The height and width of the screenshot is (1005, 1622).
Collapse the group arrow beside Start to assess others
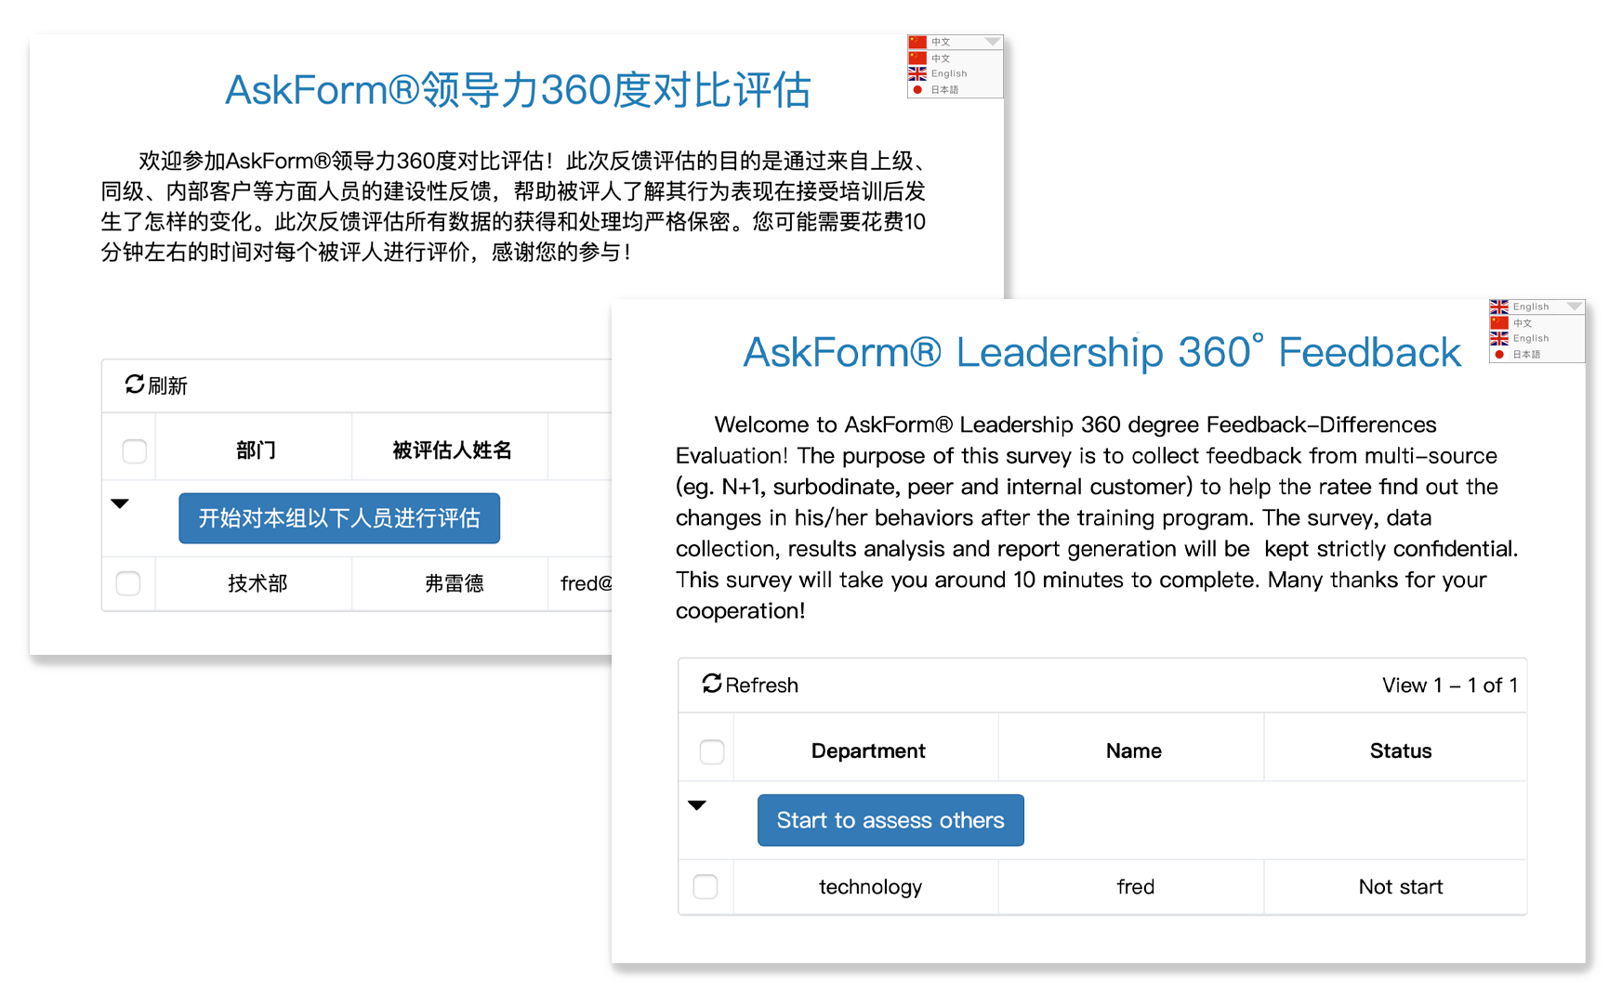tap(697, 805)
